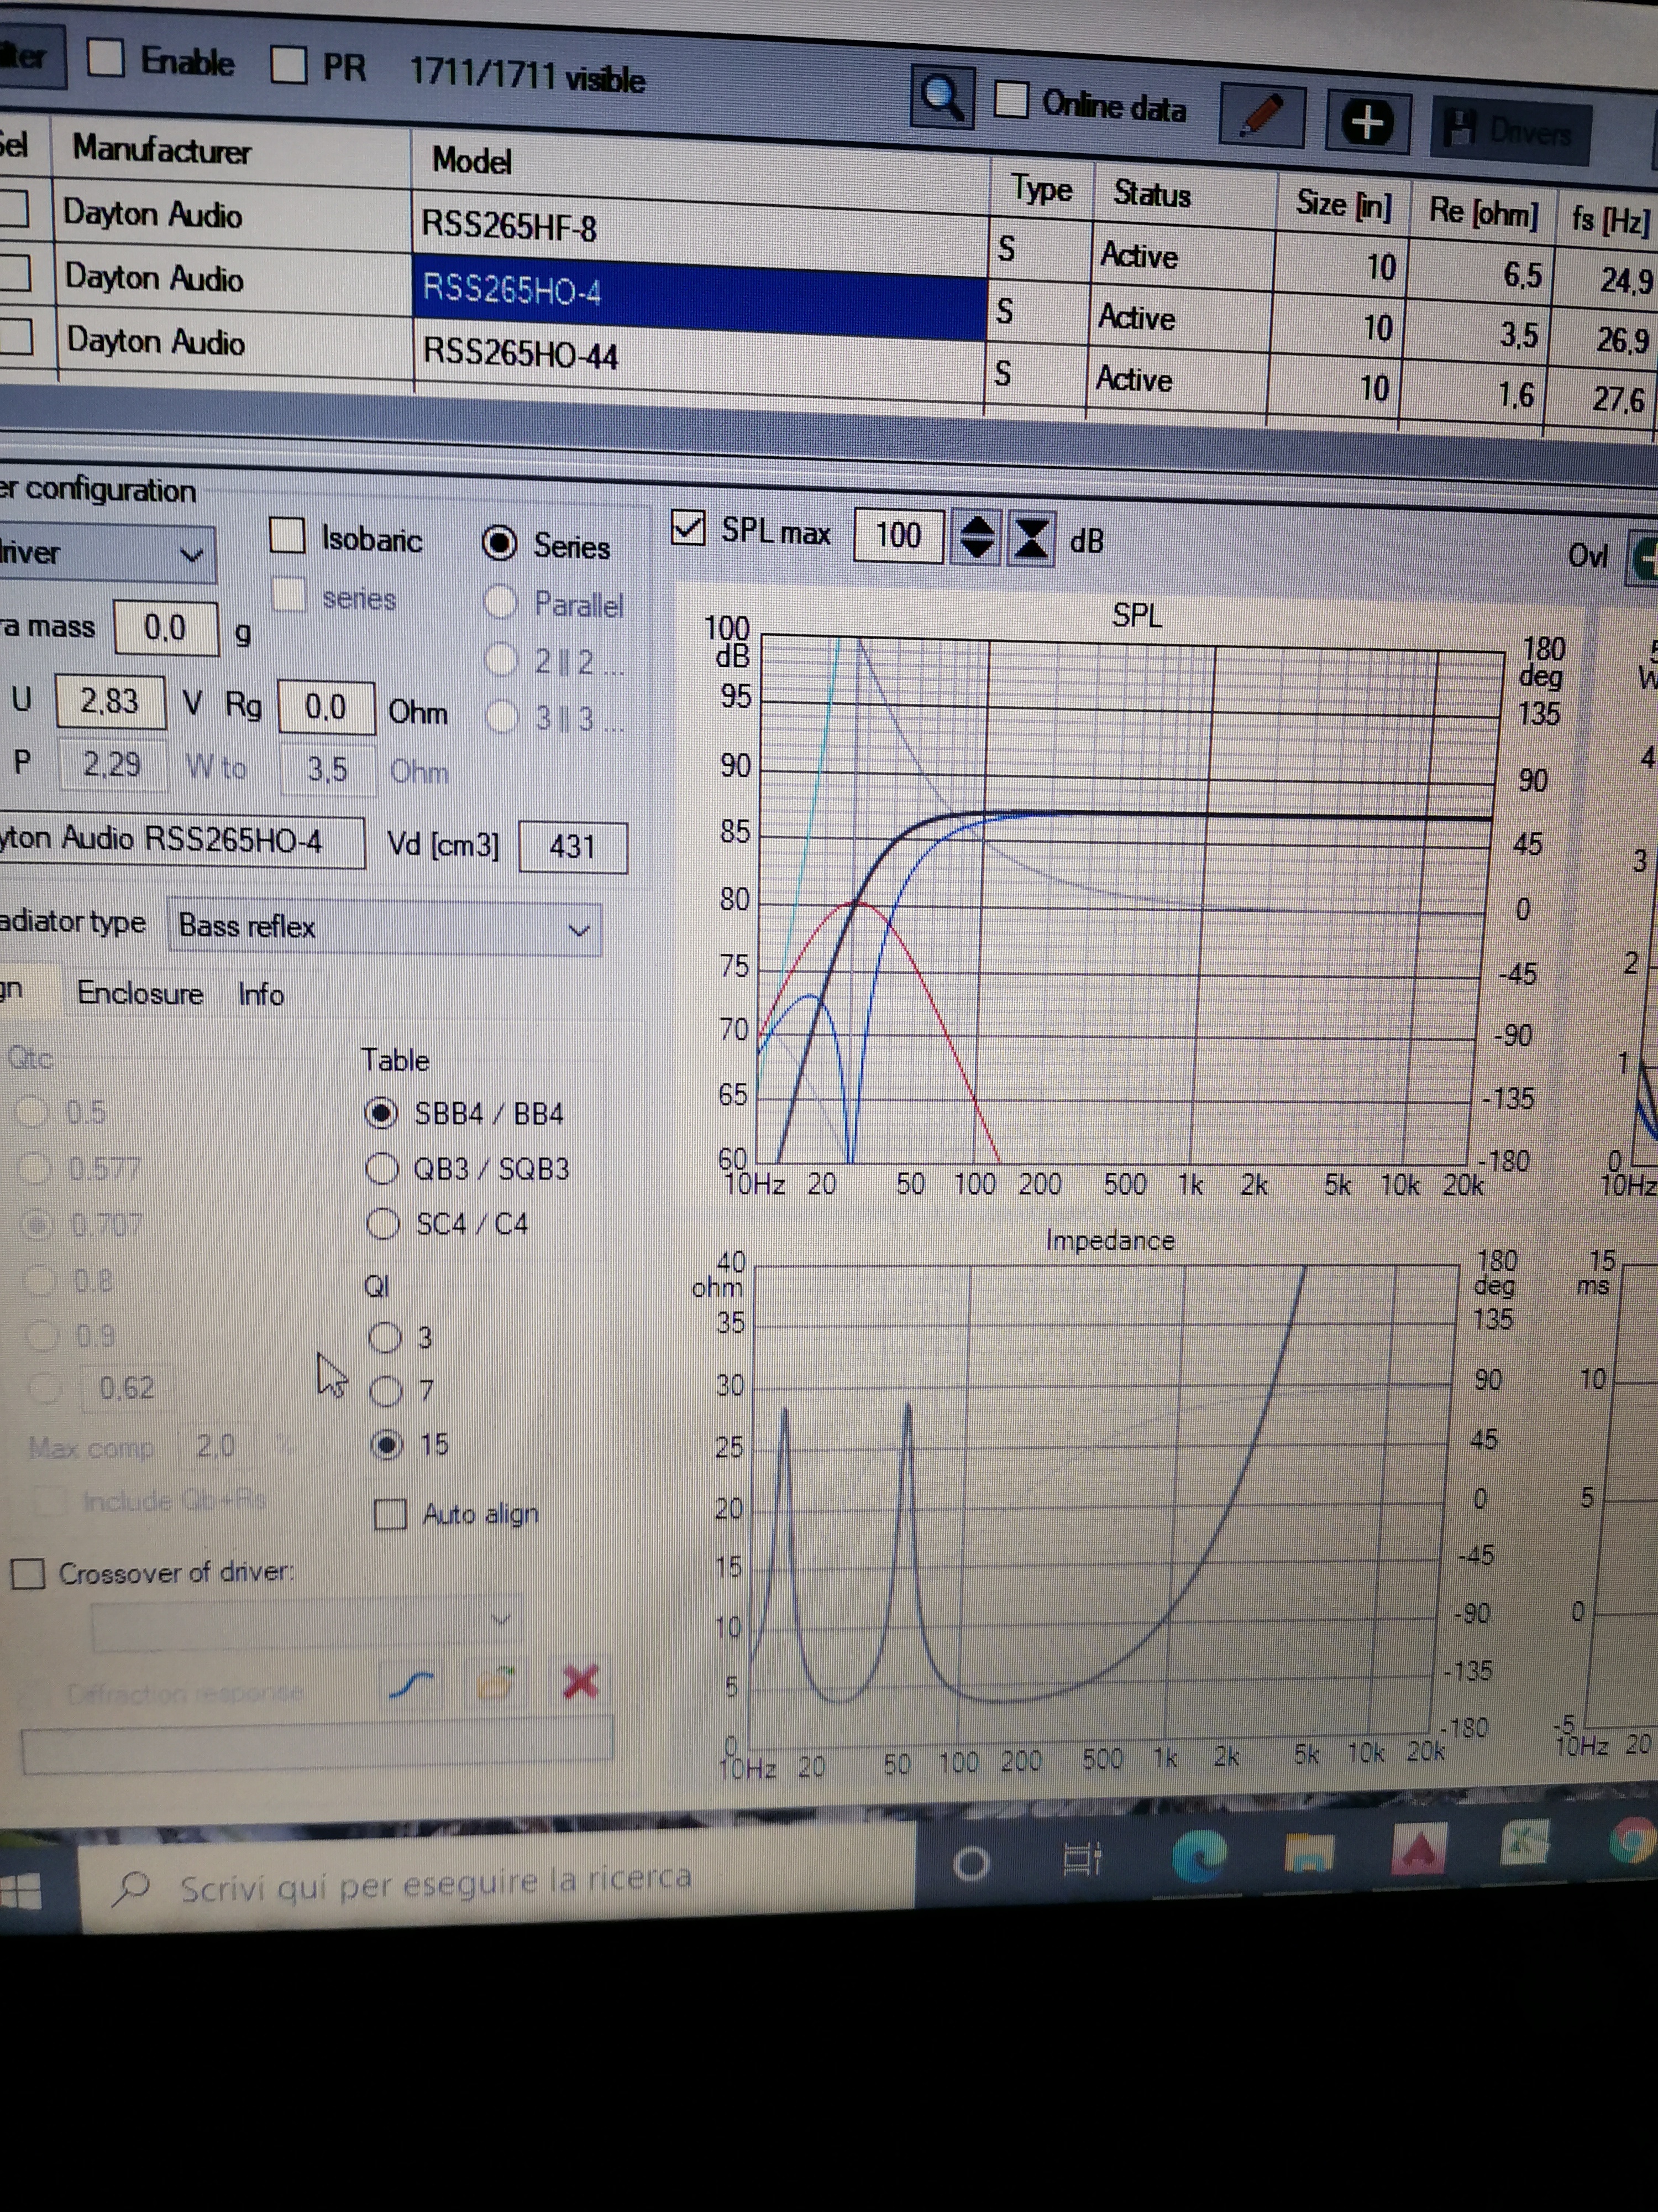Click the red X delete icon
Image resolution: width=1658 pixels, height=2212 pixels.
(x=581, y=1682)
